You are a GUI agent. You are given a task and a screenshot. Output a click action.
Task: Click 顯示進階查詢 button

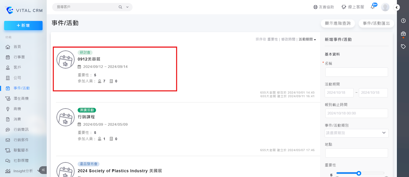click(x=337, y=23)
